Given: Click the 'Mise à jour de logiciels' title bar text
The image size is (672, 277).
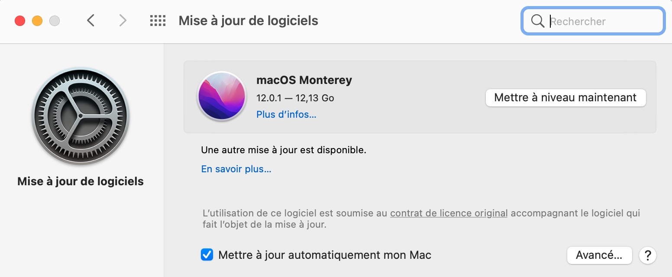Looking at the screenshot, I should 248,20.
